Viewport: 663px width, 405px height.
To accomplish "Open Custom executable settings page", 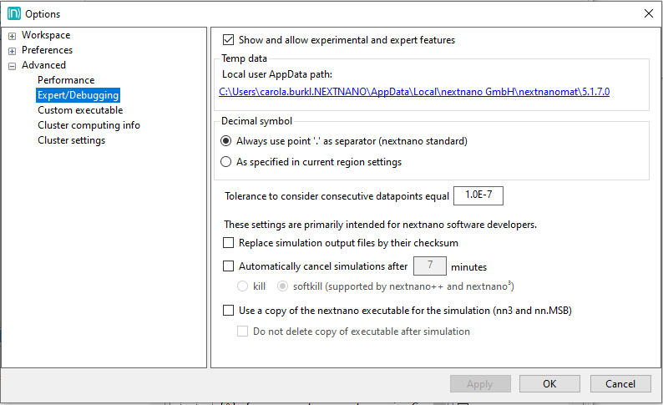I will pos(80,110).
